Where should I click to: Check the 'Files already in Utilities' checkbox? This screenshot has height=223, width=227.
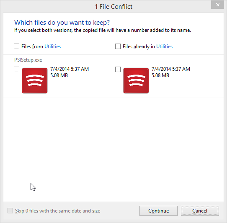click(118, 47)
